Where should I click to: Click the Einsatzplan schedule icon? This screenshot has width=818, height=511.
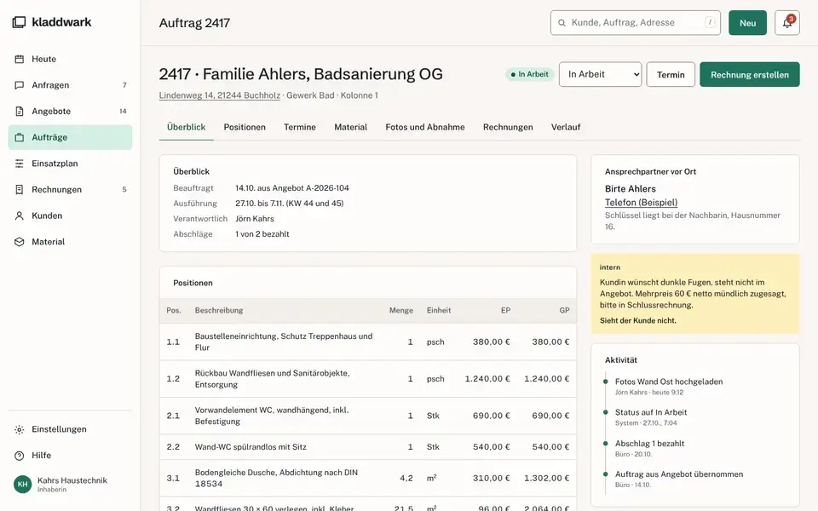(20, 164)
